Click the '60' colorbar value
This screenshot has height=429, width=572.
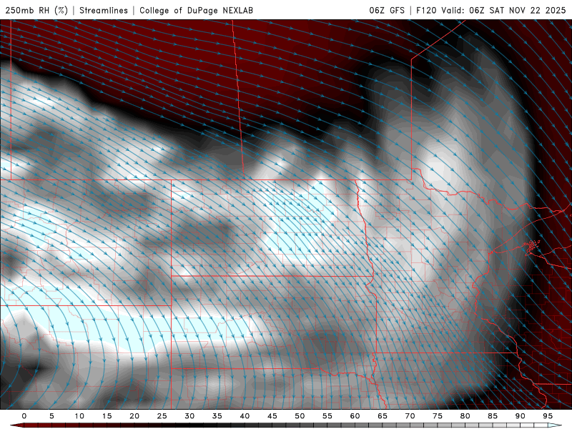click(x=355, y=416)
